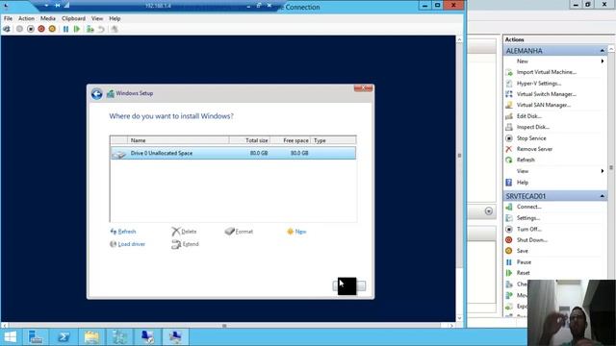Click the Free space column header
Screen dimensions: 616x346
[291, 140]
